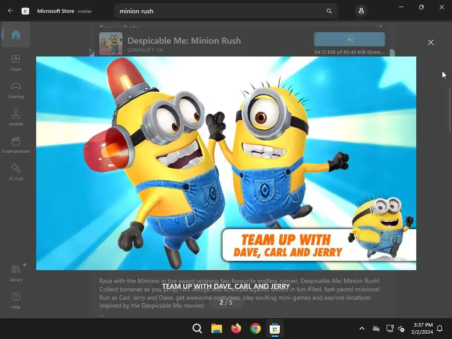This screenshot has height=339, width=452.
Task: Click the Minion Rush app thumbnail icon
Action: tap(111, 44)
